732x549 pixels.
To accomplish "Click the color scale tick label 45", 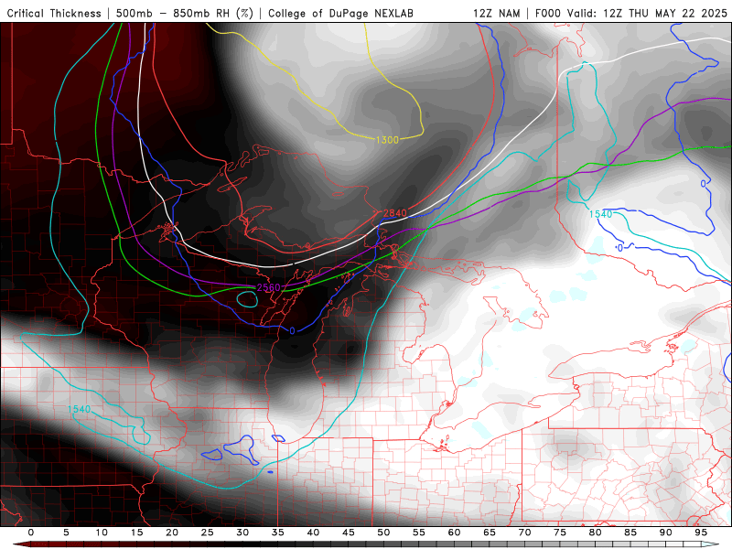I will [x=349, y=533].
